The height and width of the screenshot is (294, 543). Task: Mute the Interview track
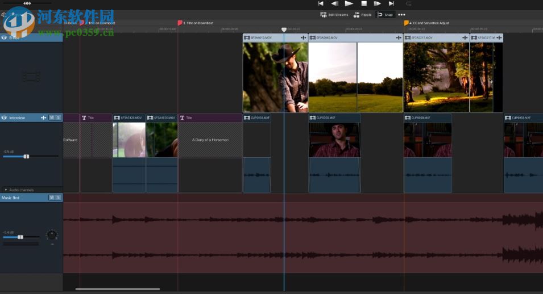[x=52, y=117]
